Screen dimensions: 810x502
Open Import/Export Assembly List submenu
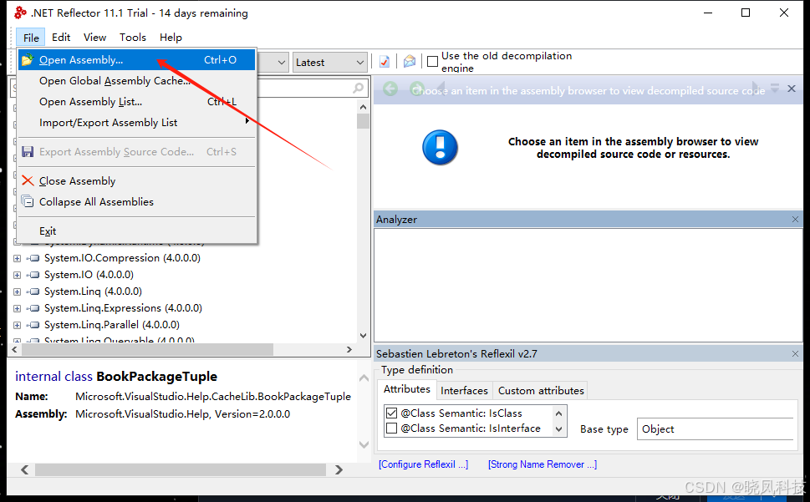137,122
